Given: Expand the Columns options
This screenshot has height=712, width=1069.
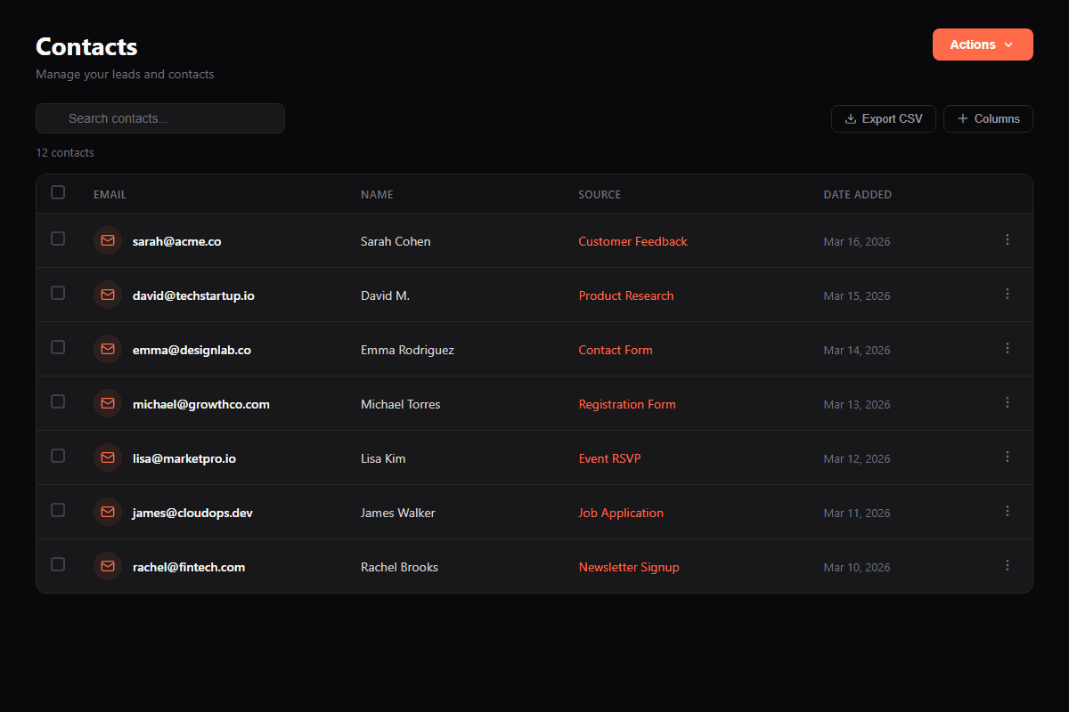Looking at the screenshot, I should pos(988,117).
